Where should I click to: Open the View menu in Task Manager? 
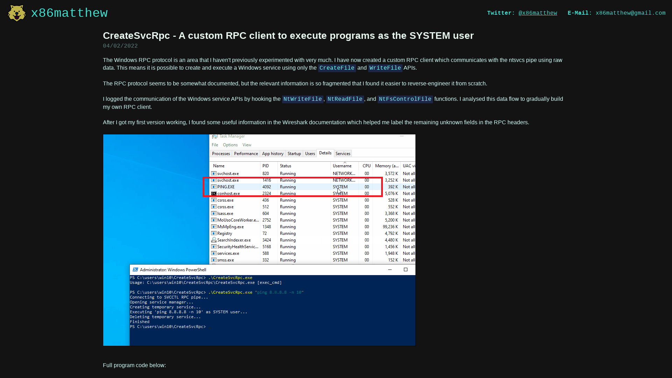pyautogui.click(x=247, y=145)
